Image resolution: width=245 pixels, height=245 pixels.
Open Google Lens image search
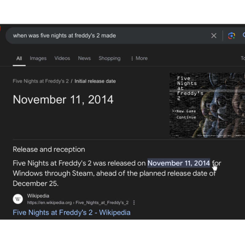[232, 36]
